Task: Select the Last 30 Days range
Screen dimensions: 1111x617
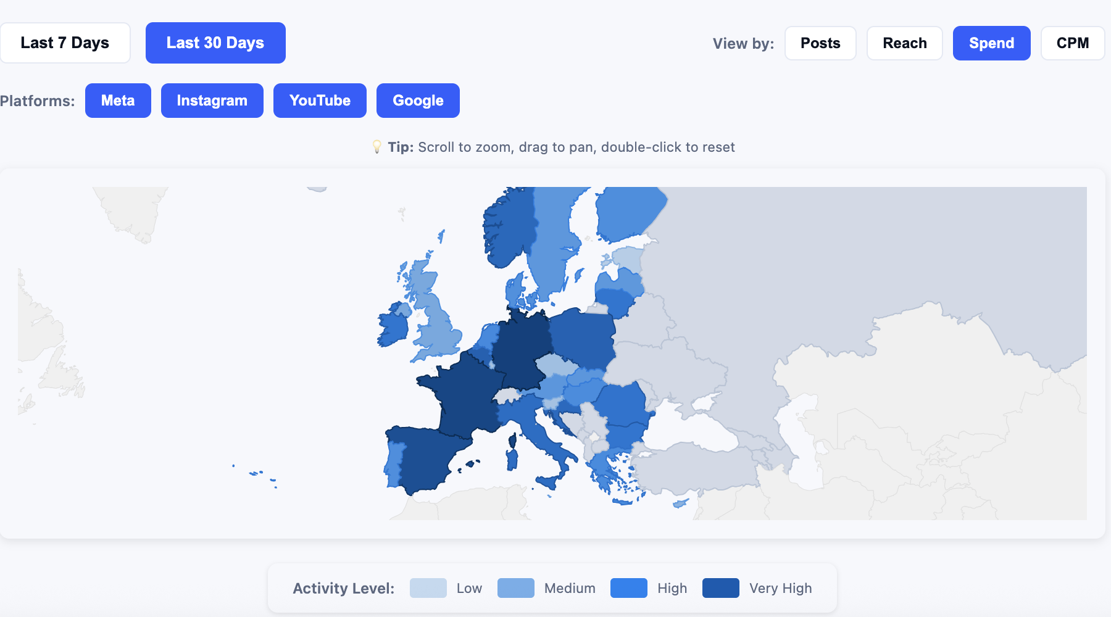Action: tap(215, 43)
